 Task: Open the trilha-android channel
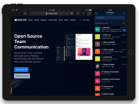click(110, 44)
